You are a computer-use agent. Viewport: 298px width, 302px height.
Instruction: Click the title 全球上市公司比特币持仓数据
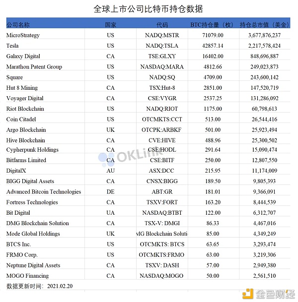tap(148, 9)
